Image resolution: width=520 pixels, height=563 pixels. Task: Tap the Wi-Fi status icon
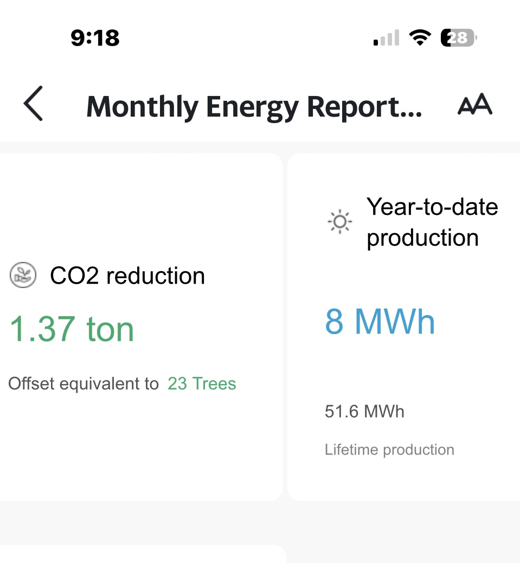420,37
